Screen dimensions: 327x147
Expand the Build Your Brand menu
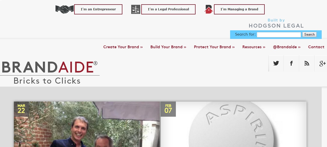tap(168, 47)
